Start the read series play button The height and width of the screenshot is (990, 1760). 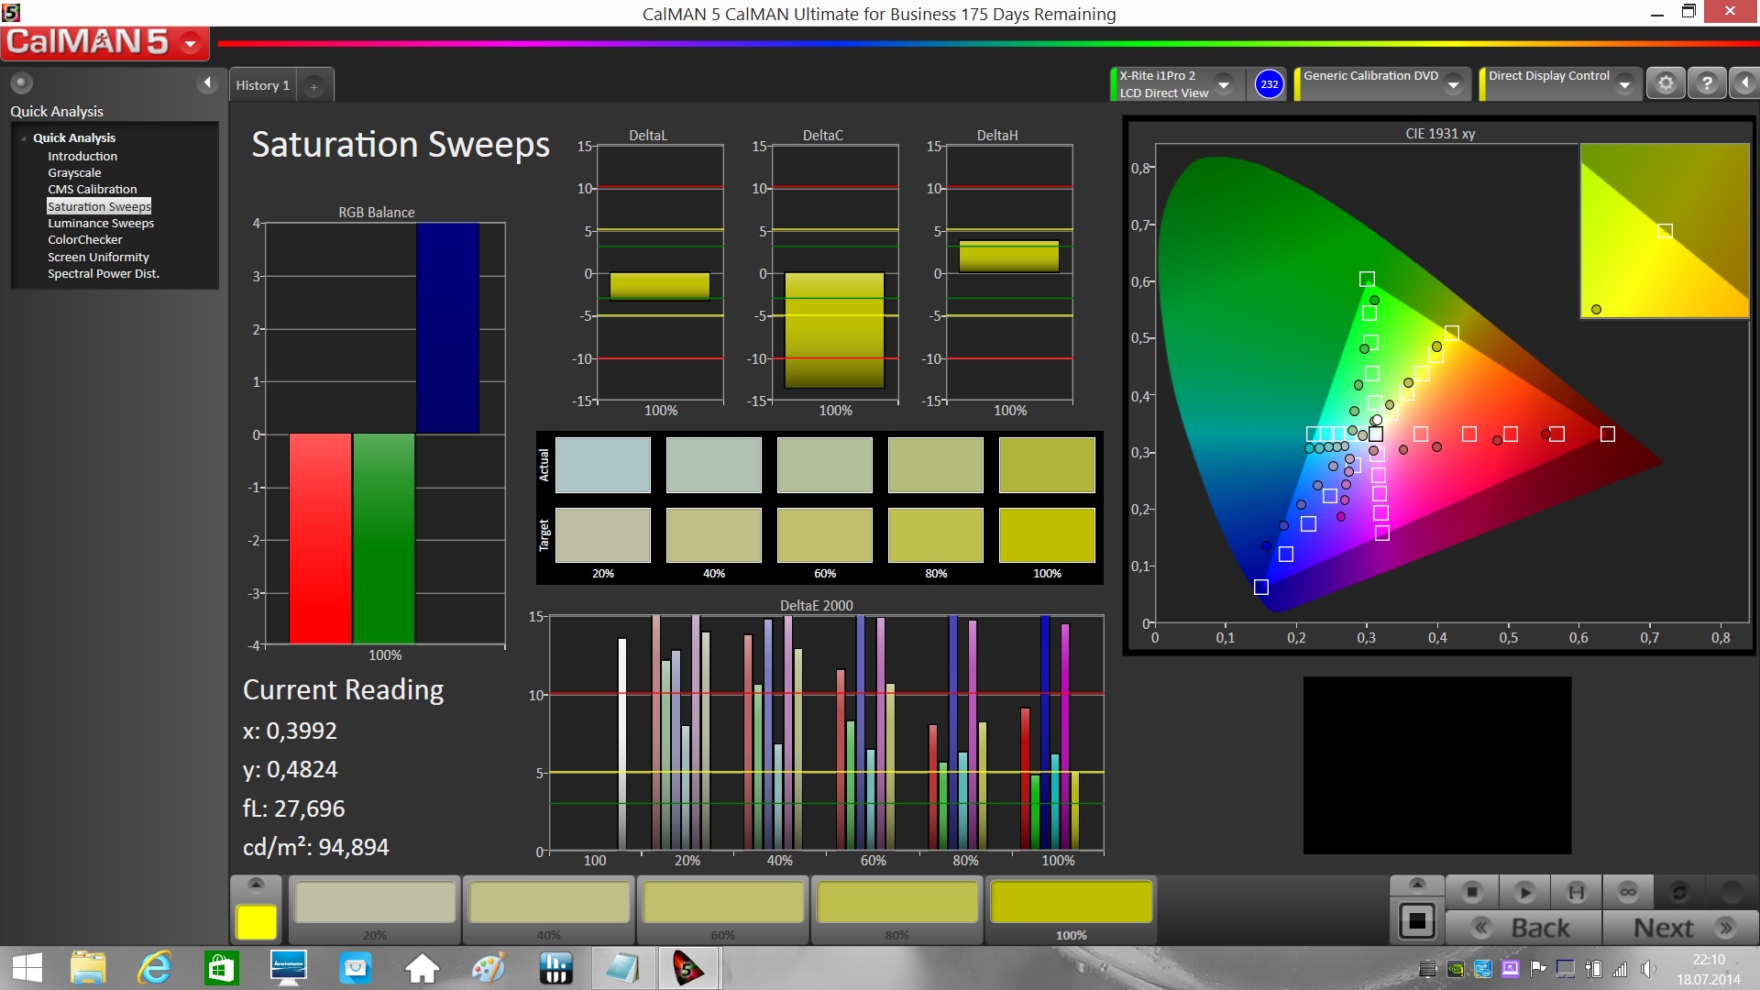point(1524,892)
